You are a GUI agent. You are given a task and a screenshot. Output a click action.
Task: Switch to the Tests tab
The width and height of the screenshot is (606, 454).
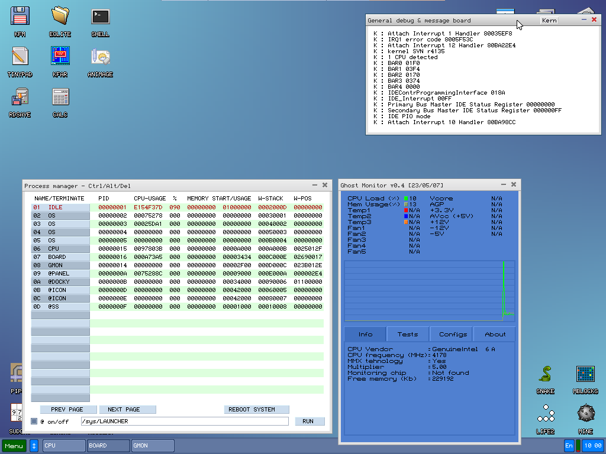pos(408,334)
